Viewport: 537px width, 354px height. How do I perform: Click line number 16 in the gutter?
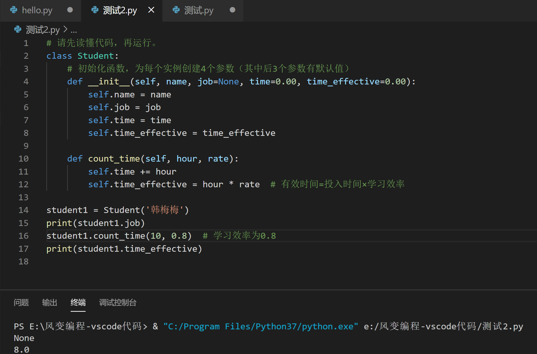click(24, 236)
